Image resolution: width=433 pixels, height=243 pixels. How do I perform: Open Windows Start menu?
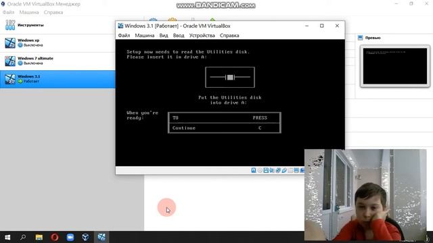7,237
